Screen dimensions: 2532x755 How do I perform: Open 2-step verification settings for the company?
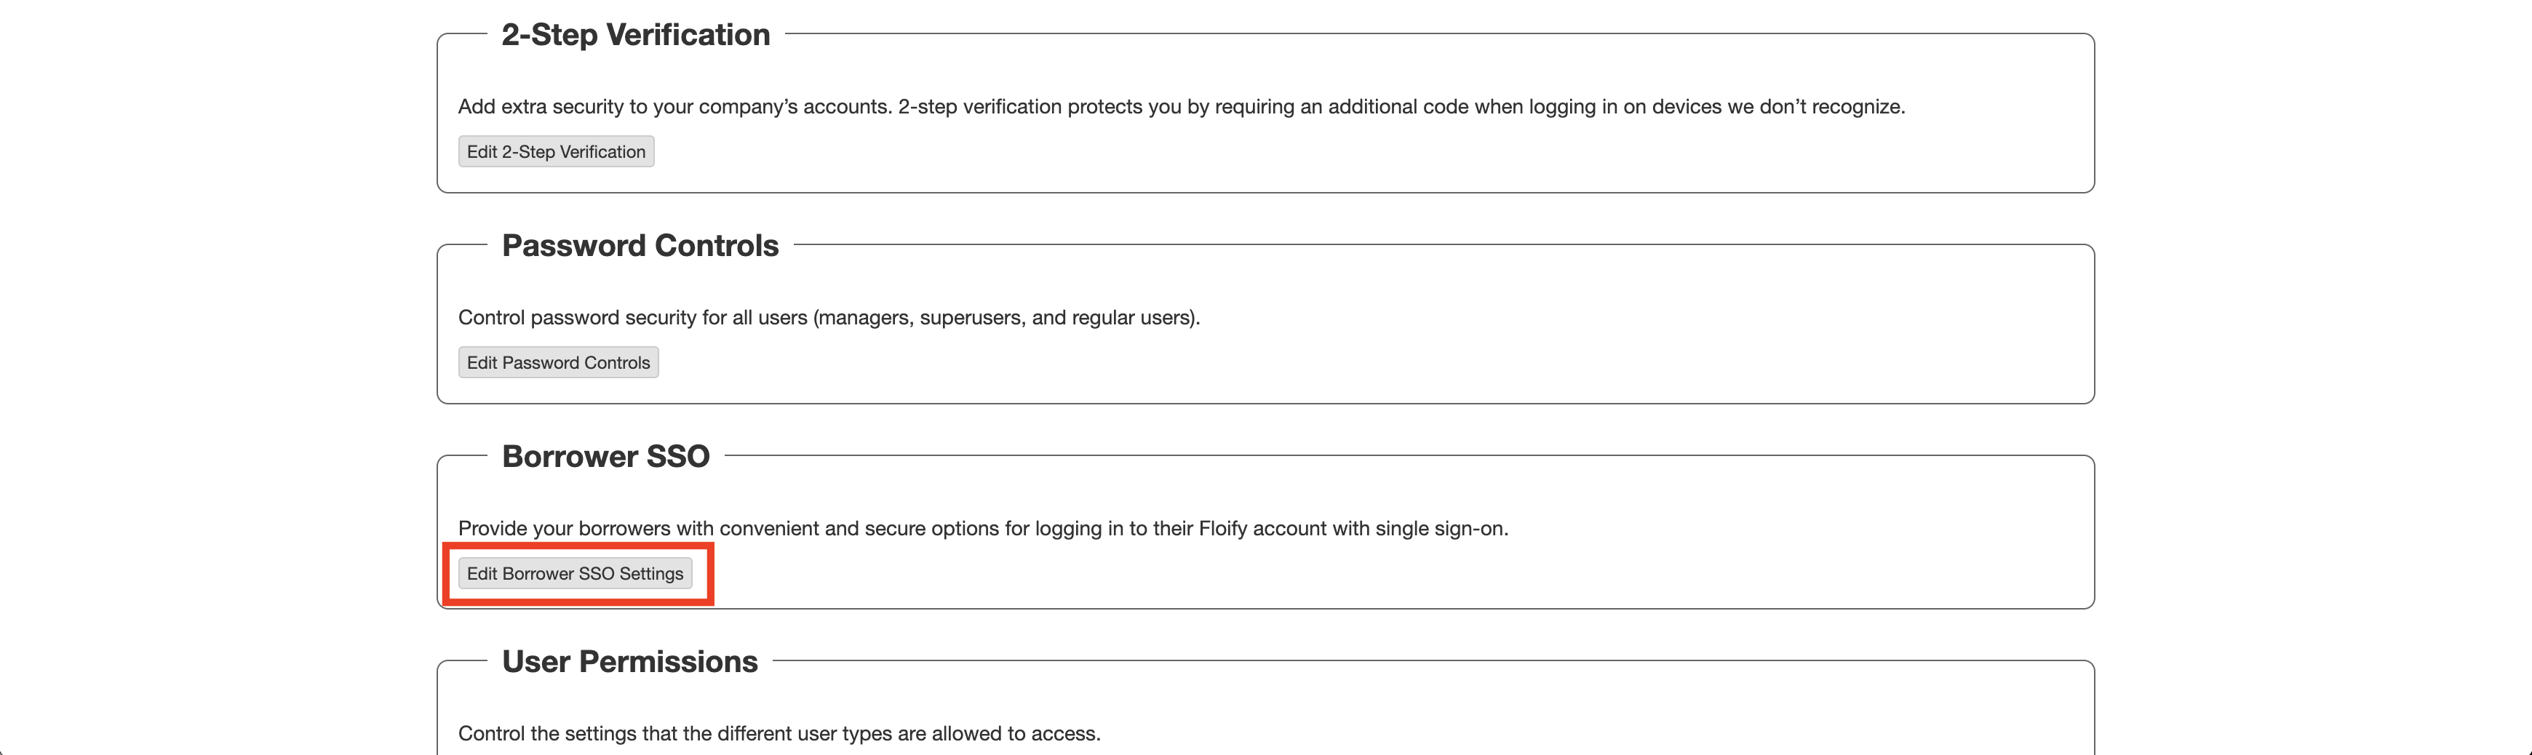(555, 151)
